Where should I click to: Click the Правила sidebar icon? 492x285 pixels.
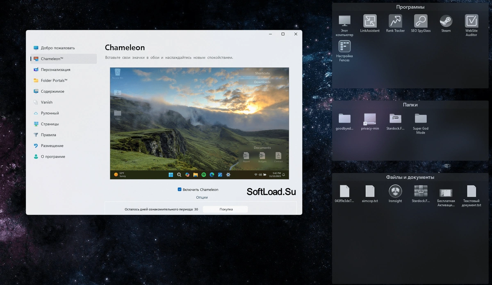36,135
